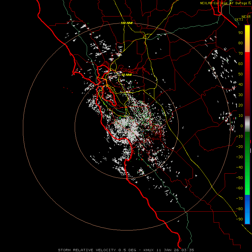This screenshot has height=252, width=252.
Task: Click the 60 value on the velocity scale
Action: [241, 64]
